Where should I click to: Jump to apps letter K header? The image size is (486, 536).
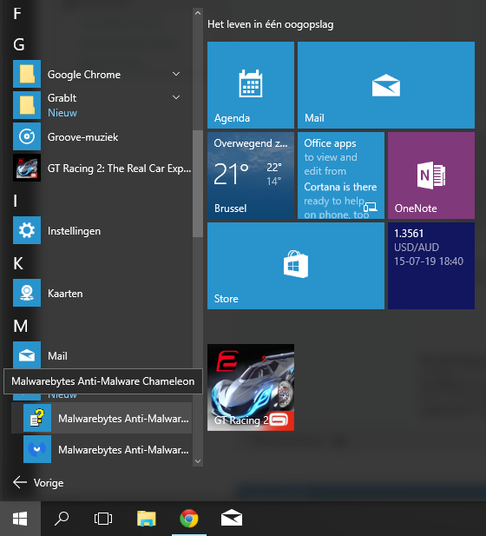click(x=18, y=263)
